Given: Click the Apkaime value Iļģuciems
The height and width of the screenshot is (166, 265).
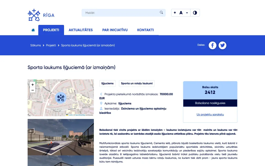Looking at the screenshot, I should point(125,103).
